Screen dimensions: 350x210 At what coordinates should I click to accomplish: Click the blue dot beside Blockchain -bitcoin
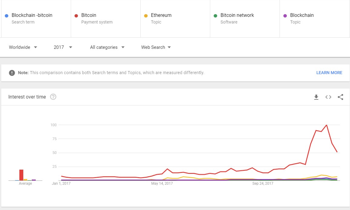coord(7,16)
